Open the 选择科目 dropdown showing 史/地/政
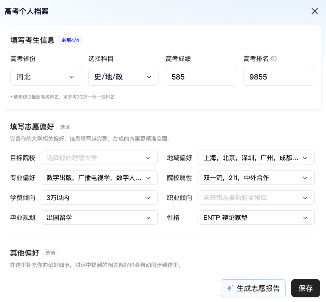 tap(123, 77)
